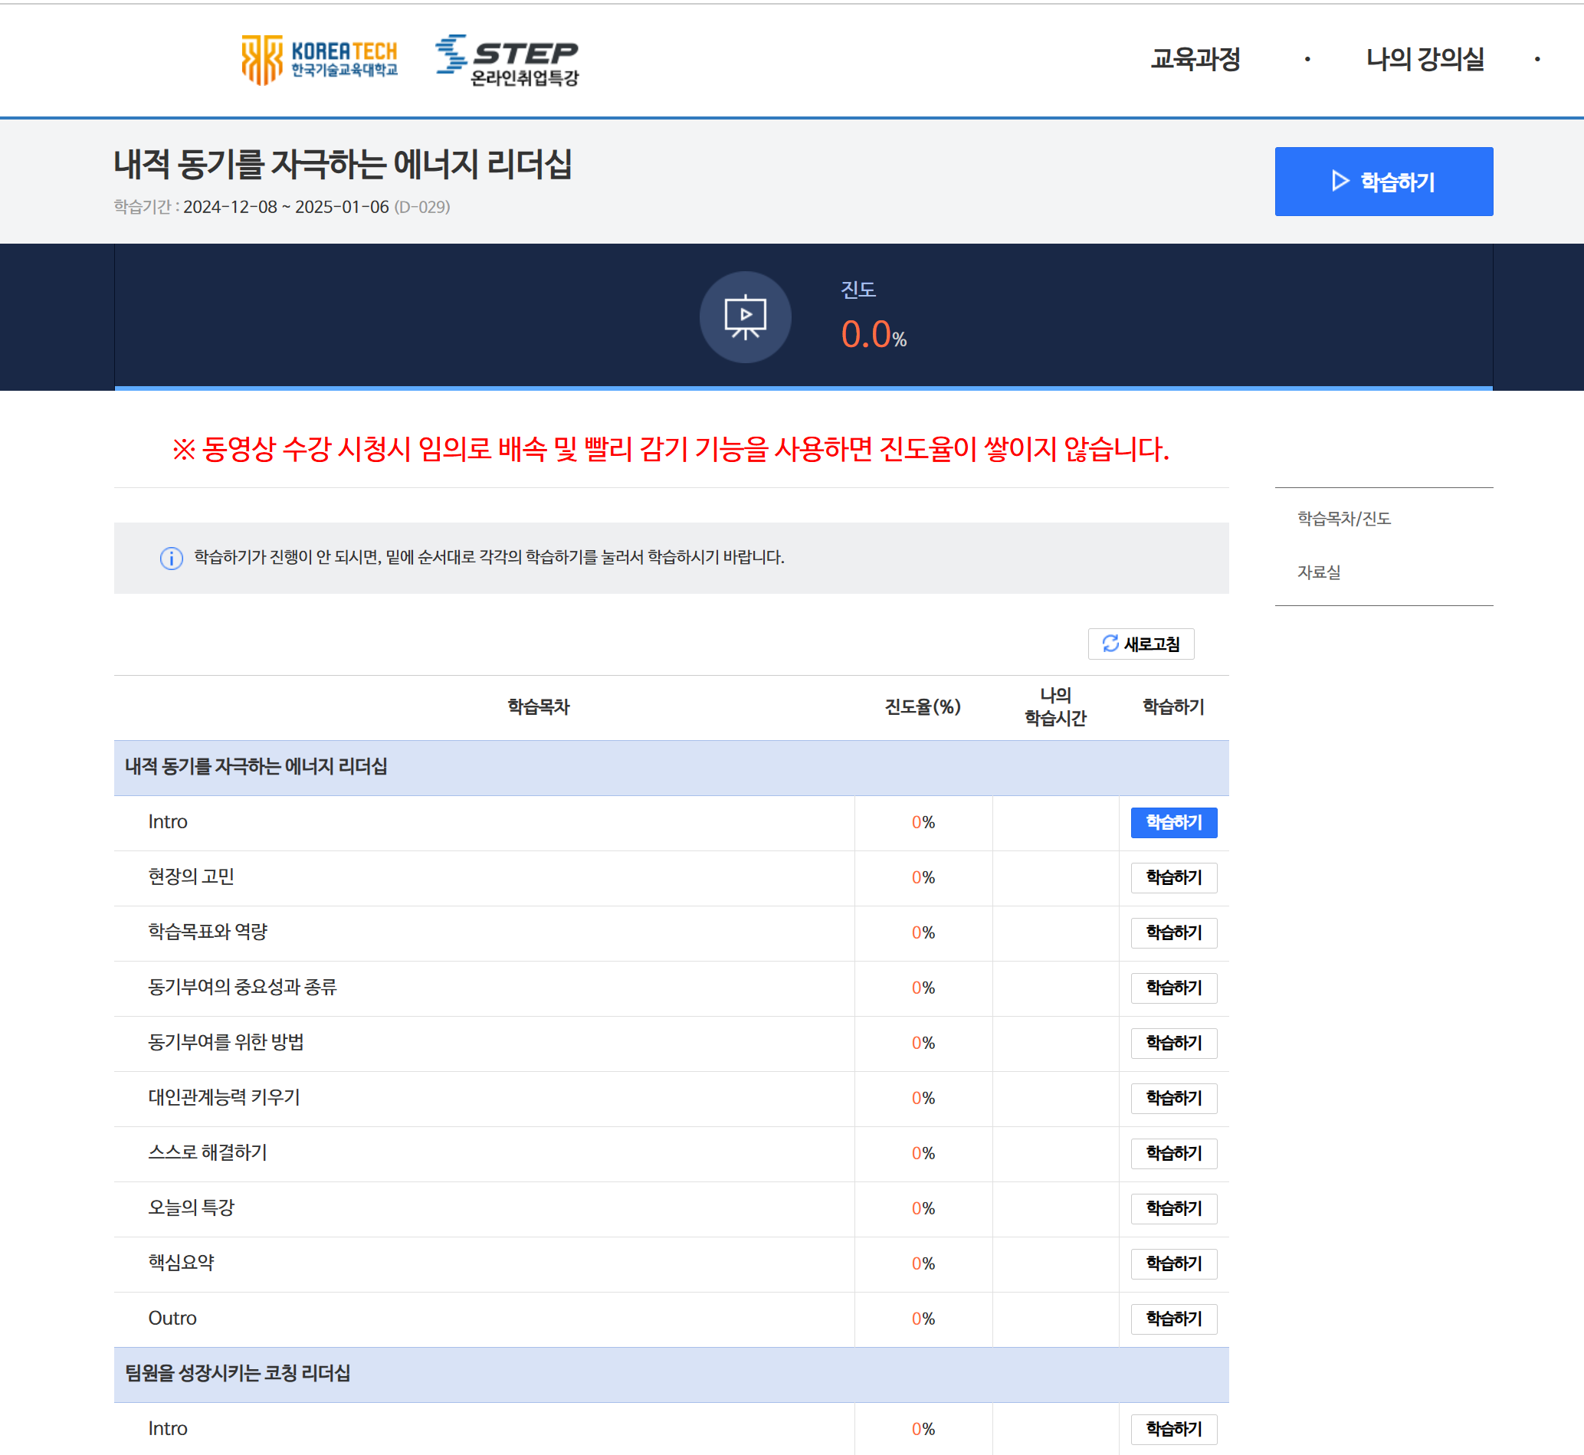Click 학습하기 for 학습목표와 역량
Screen dimensions: 1584x1455
(1173, 933)
